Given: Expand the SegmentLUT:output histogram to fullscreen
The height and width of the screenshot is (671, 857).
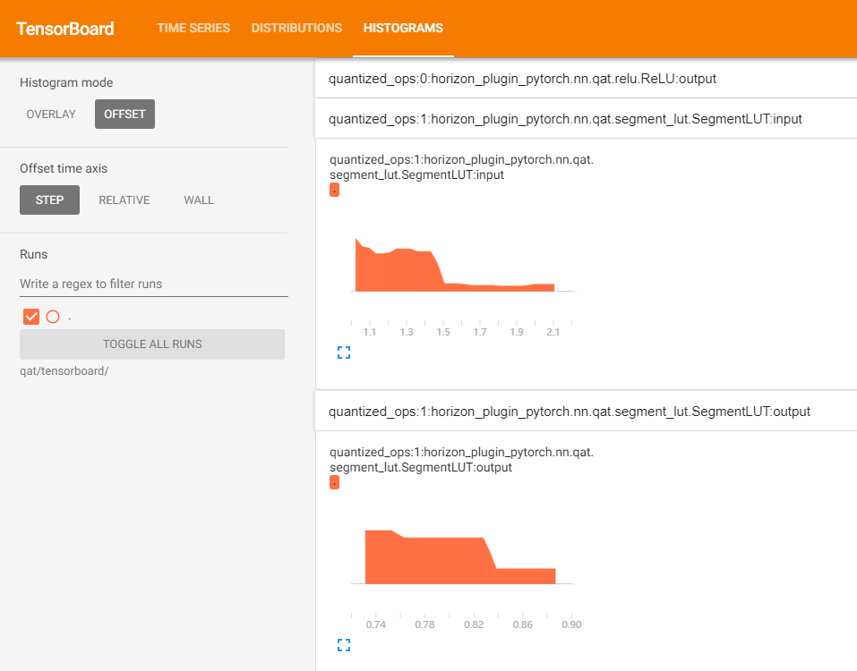Looking at the screenshot, I should (x=343, y=645).
